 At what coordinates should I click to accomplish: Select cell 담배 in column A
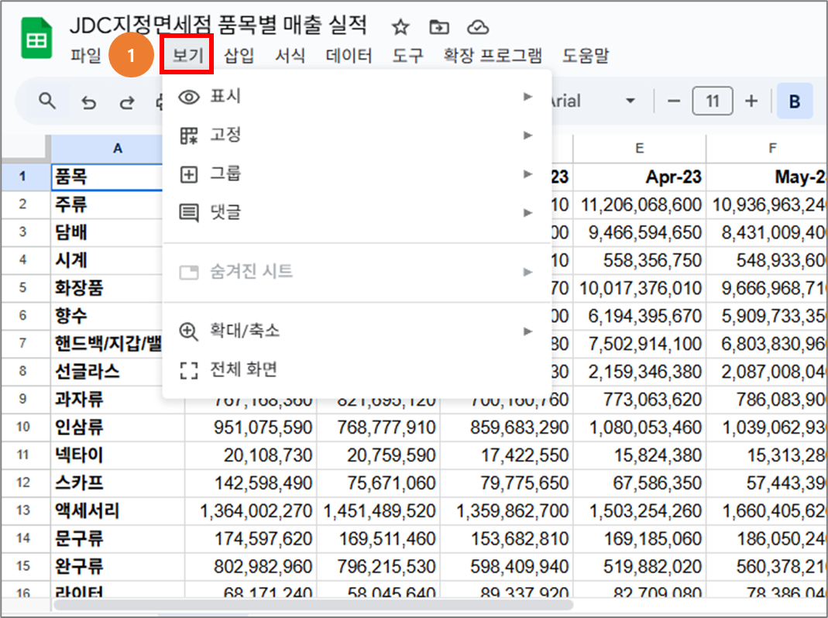(x=107, y=232)
